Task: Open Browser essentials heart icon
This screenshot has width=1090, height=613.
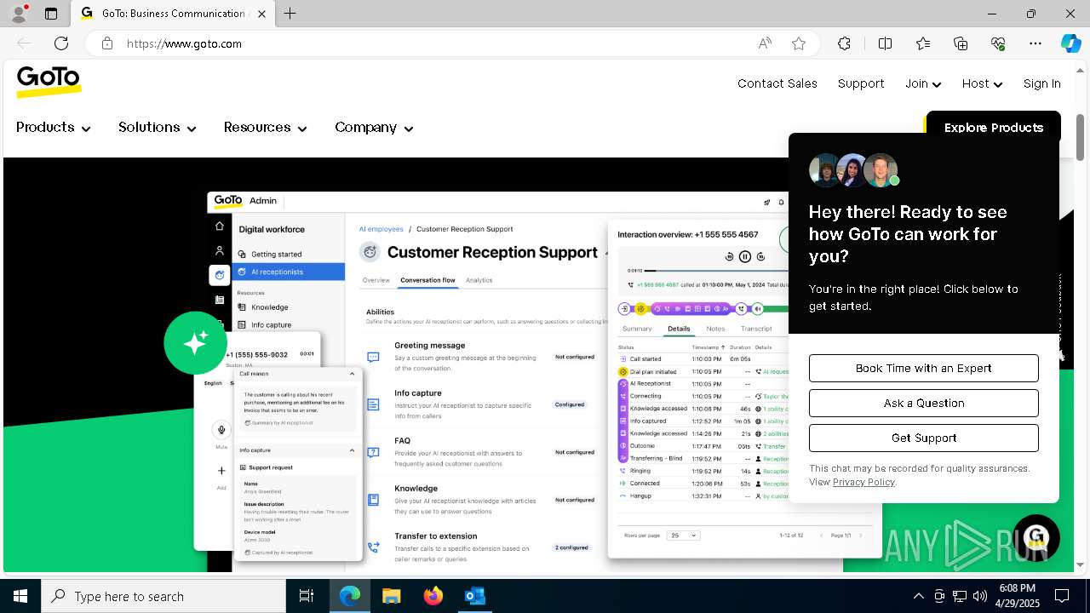Action: pyautogui.click(x=998, y=43)
